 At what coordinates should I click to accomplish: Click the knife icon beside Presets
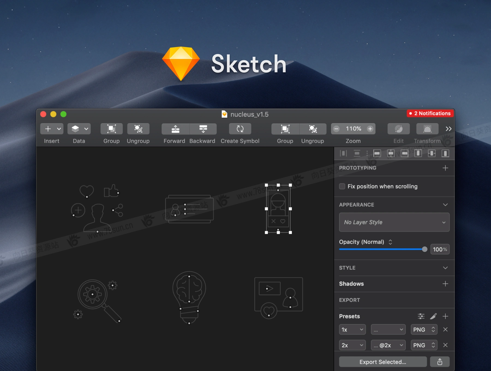click(433, 316)
